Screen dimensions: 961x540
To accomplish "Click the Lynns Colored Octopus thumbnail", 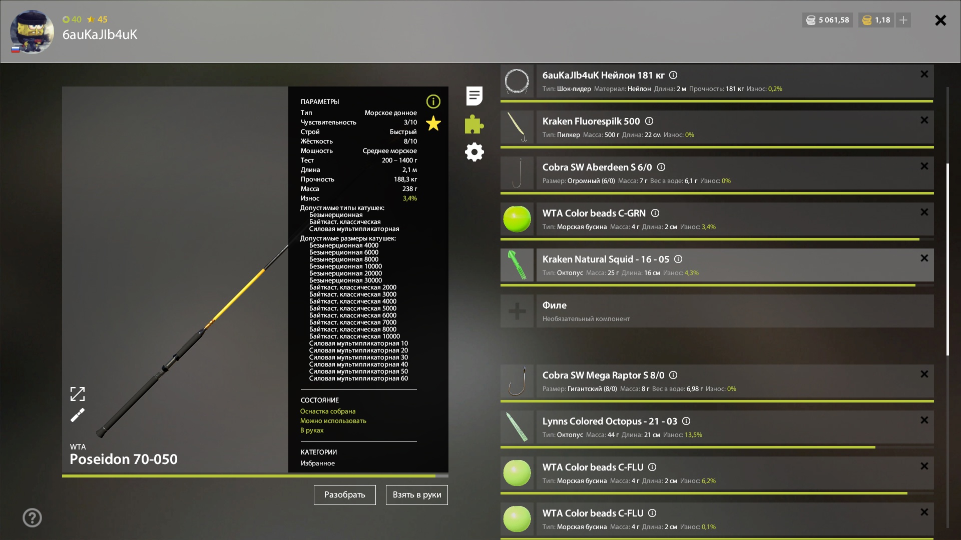I will pyautogui.click(x=517, y=427).
